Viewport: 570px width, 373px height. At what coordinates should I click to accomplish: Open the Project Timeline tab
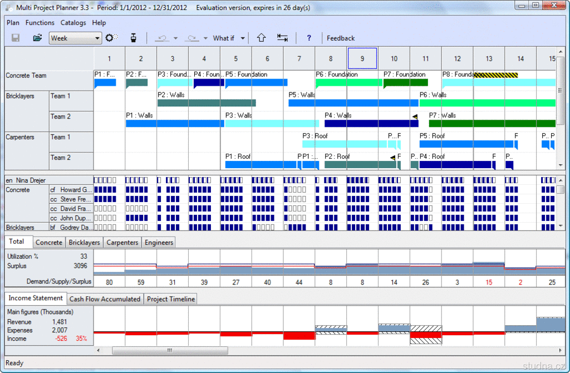[170, 299]
